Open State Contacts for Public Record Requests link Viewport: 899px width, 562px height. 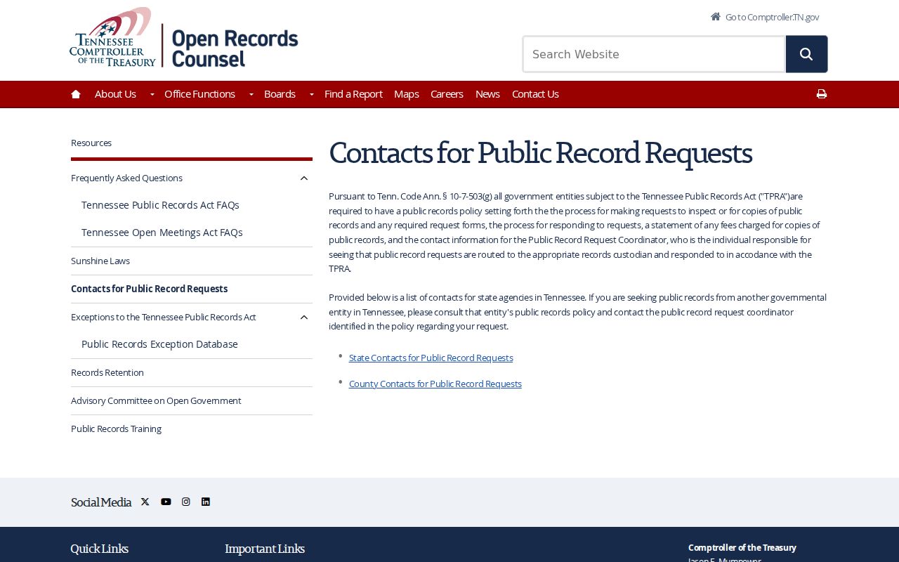431,358
